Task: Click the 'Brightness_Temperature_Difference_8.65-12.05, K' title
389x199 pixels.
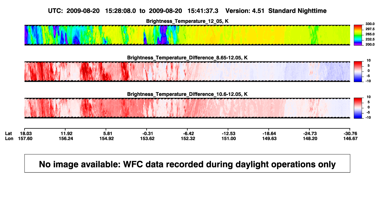Action: coord(187,58)
